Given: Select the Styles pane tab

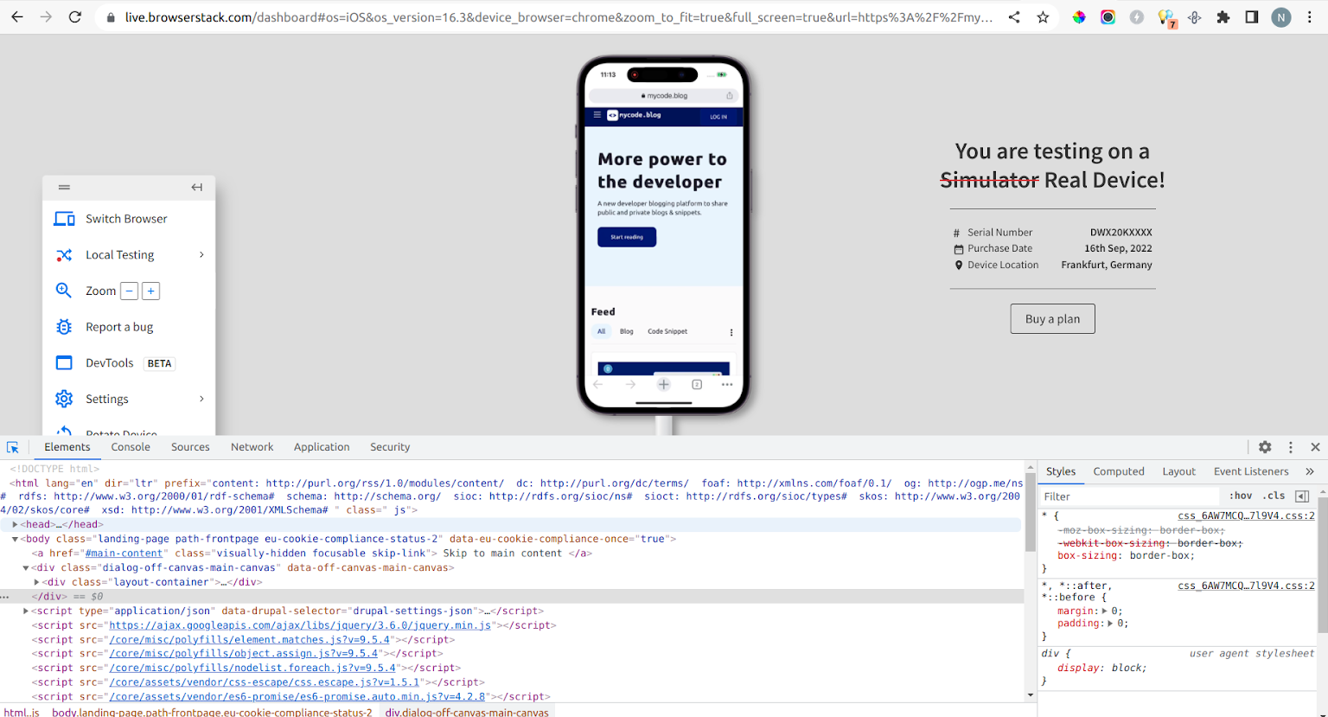Looking at the screenshot, I should (x=1061, y=471).
